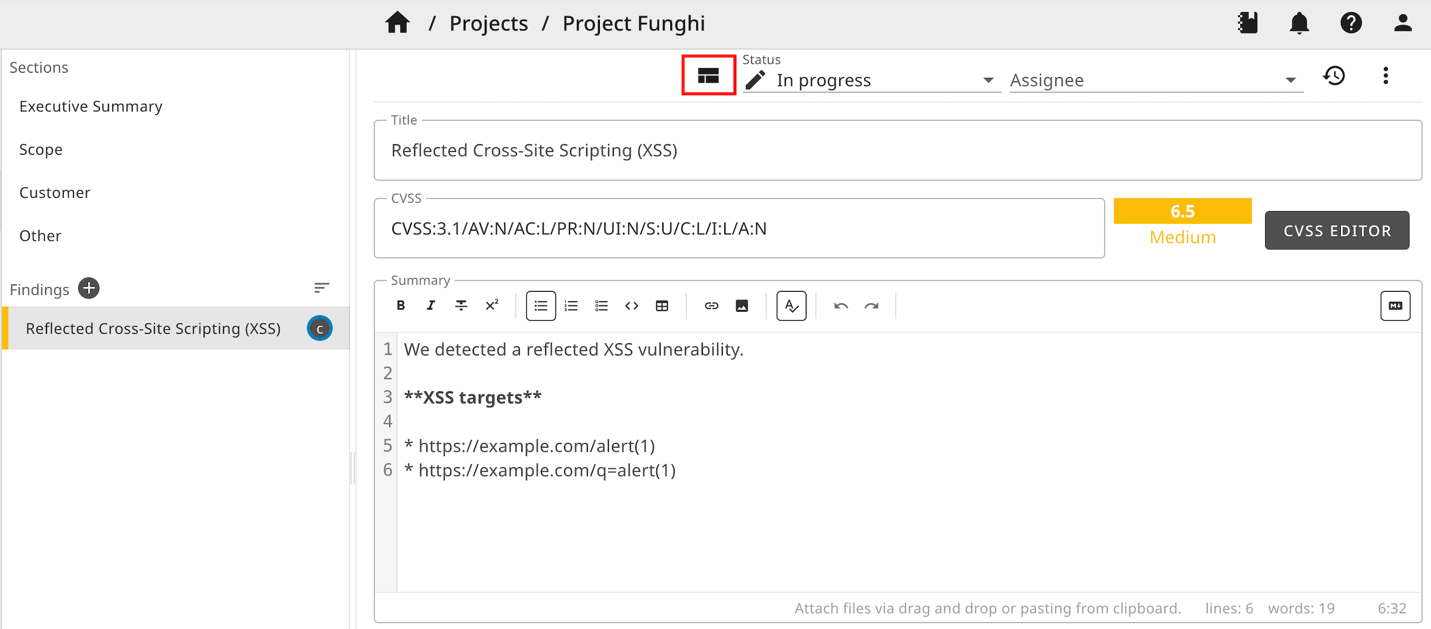Open the help question mark icon
The height and width of the screenshot is (629, 1431).
tap(1350, 23)
